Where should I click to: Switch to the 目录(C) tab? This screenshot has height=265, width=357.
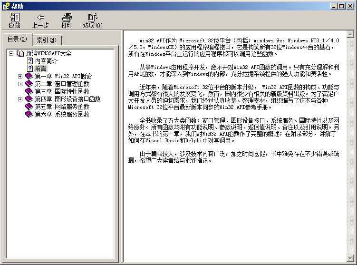tap(17, 39)
